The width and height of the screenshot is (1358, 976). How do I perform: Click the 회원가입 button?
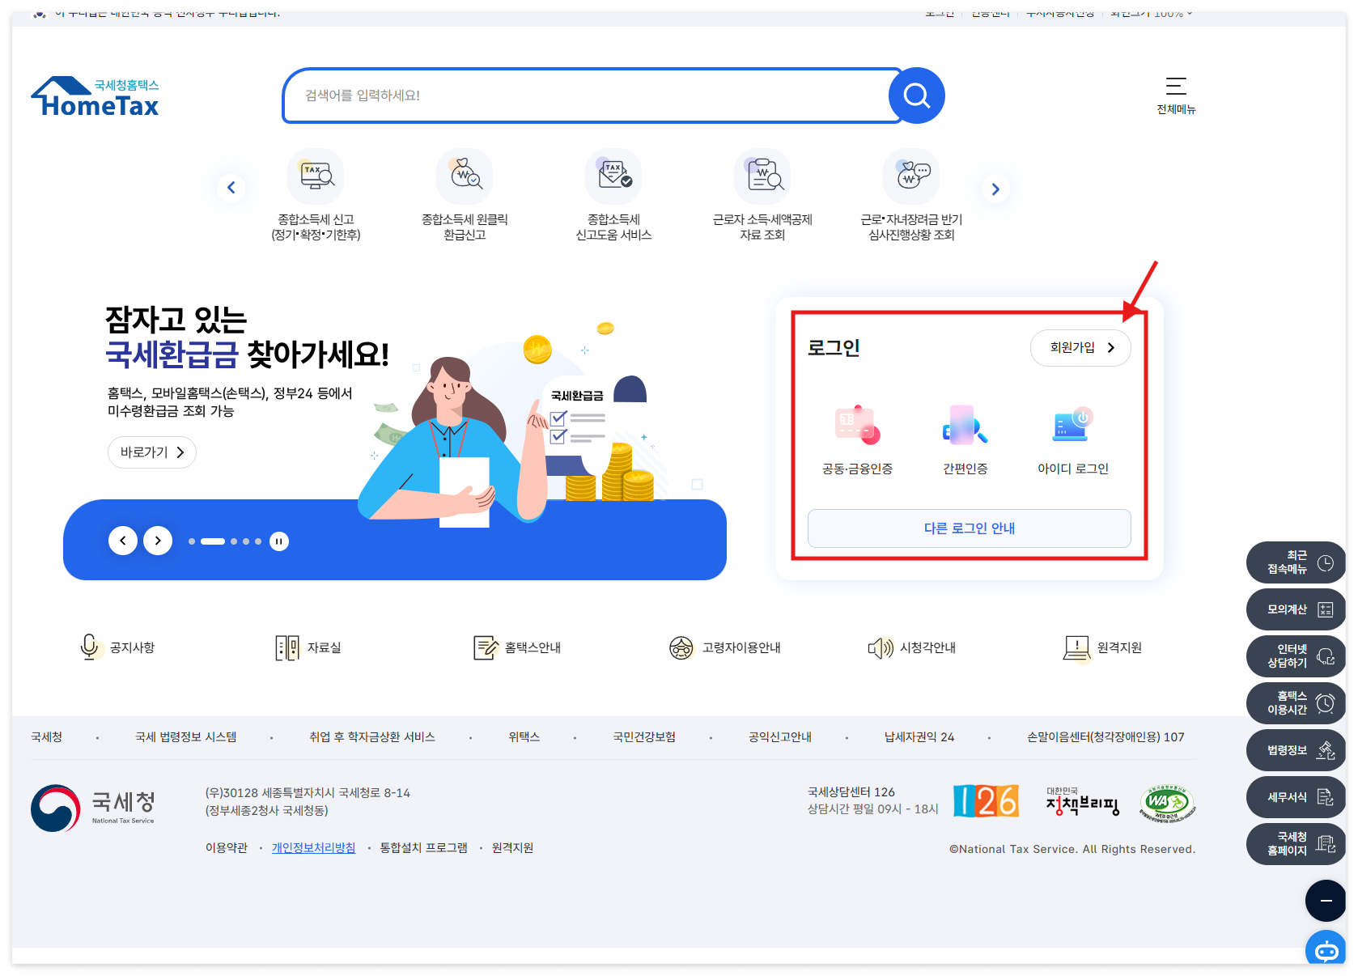[x=1080, y=348]
